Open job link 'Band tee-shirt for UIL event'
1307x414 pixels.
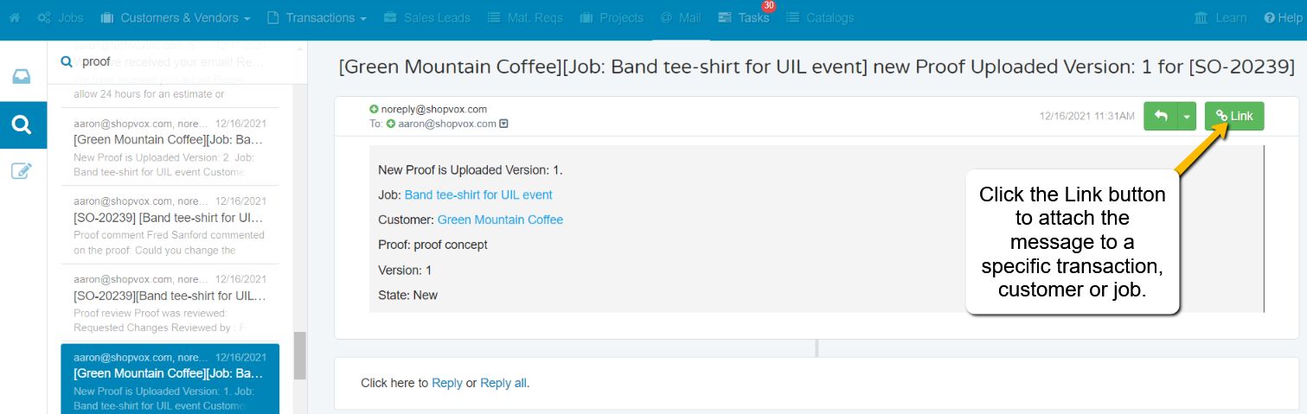click(x=478, y=194)
